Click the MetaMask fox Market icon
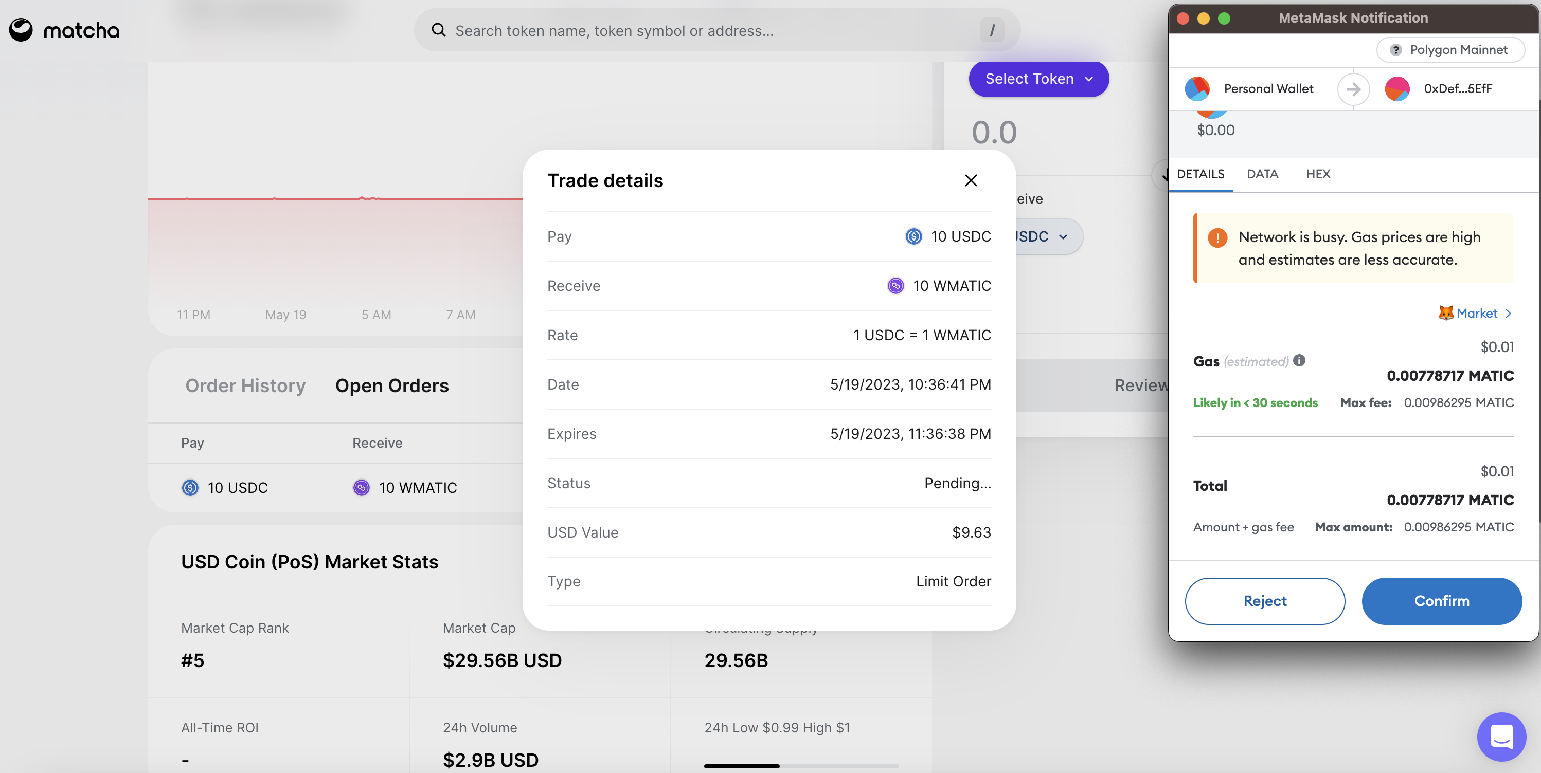The image size is (1541, 773). (1445, 312)
